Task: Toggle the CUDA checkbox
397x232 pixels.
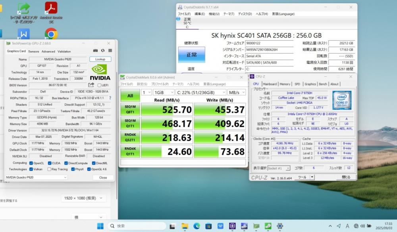Action: pos(50,163)
